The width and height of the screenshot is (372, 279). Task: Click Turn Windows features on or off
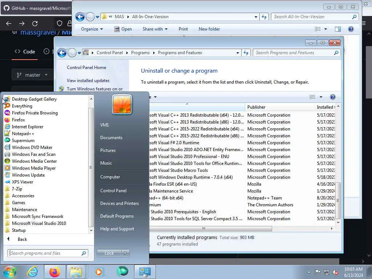95,89
